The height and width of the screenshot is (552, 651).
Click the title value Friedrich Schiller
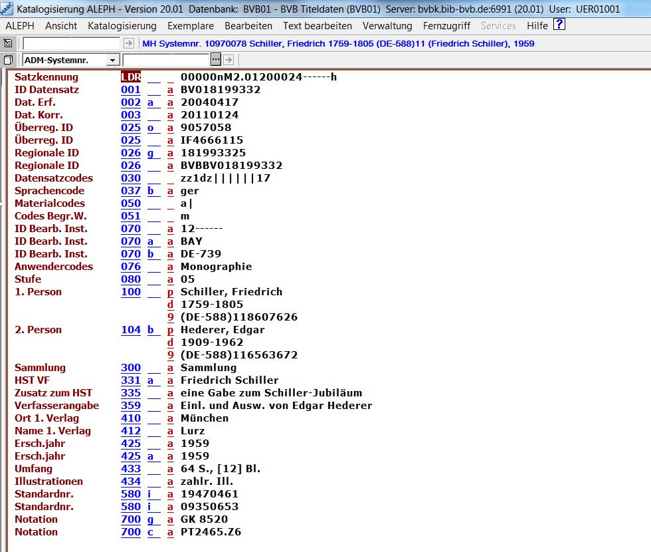point(230,380)
